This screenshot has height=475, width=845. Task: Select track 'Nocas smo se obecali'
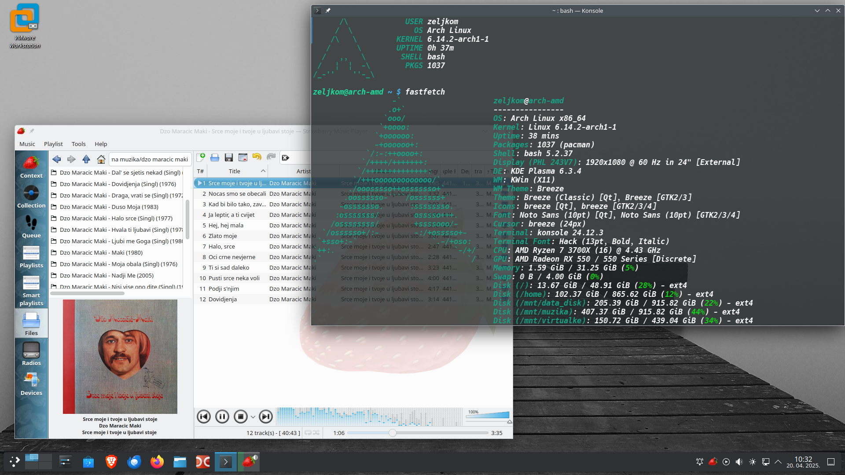click(x=237, y=194)
